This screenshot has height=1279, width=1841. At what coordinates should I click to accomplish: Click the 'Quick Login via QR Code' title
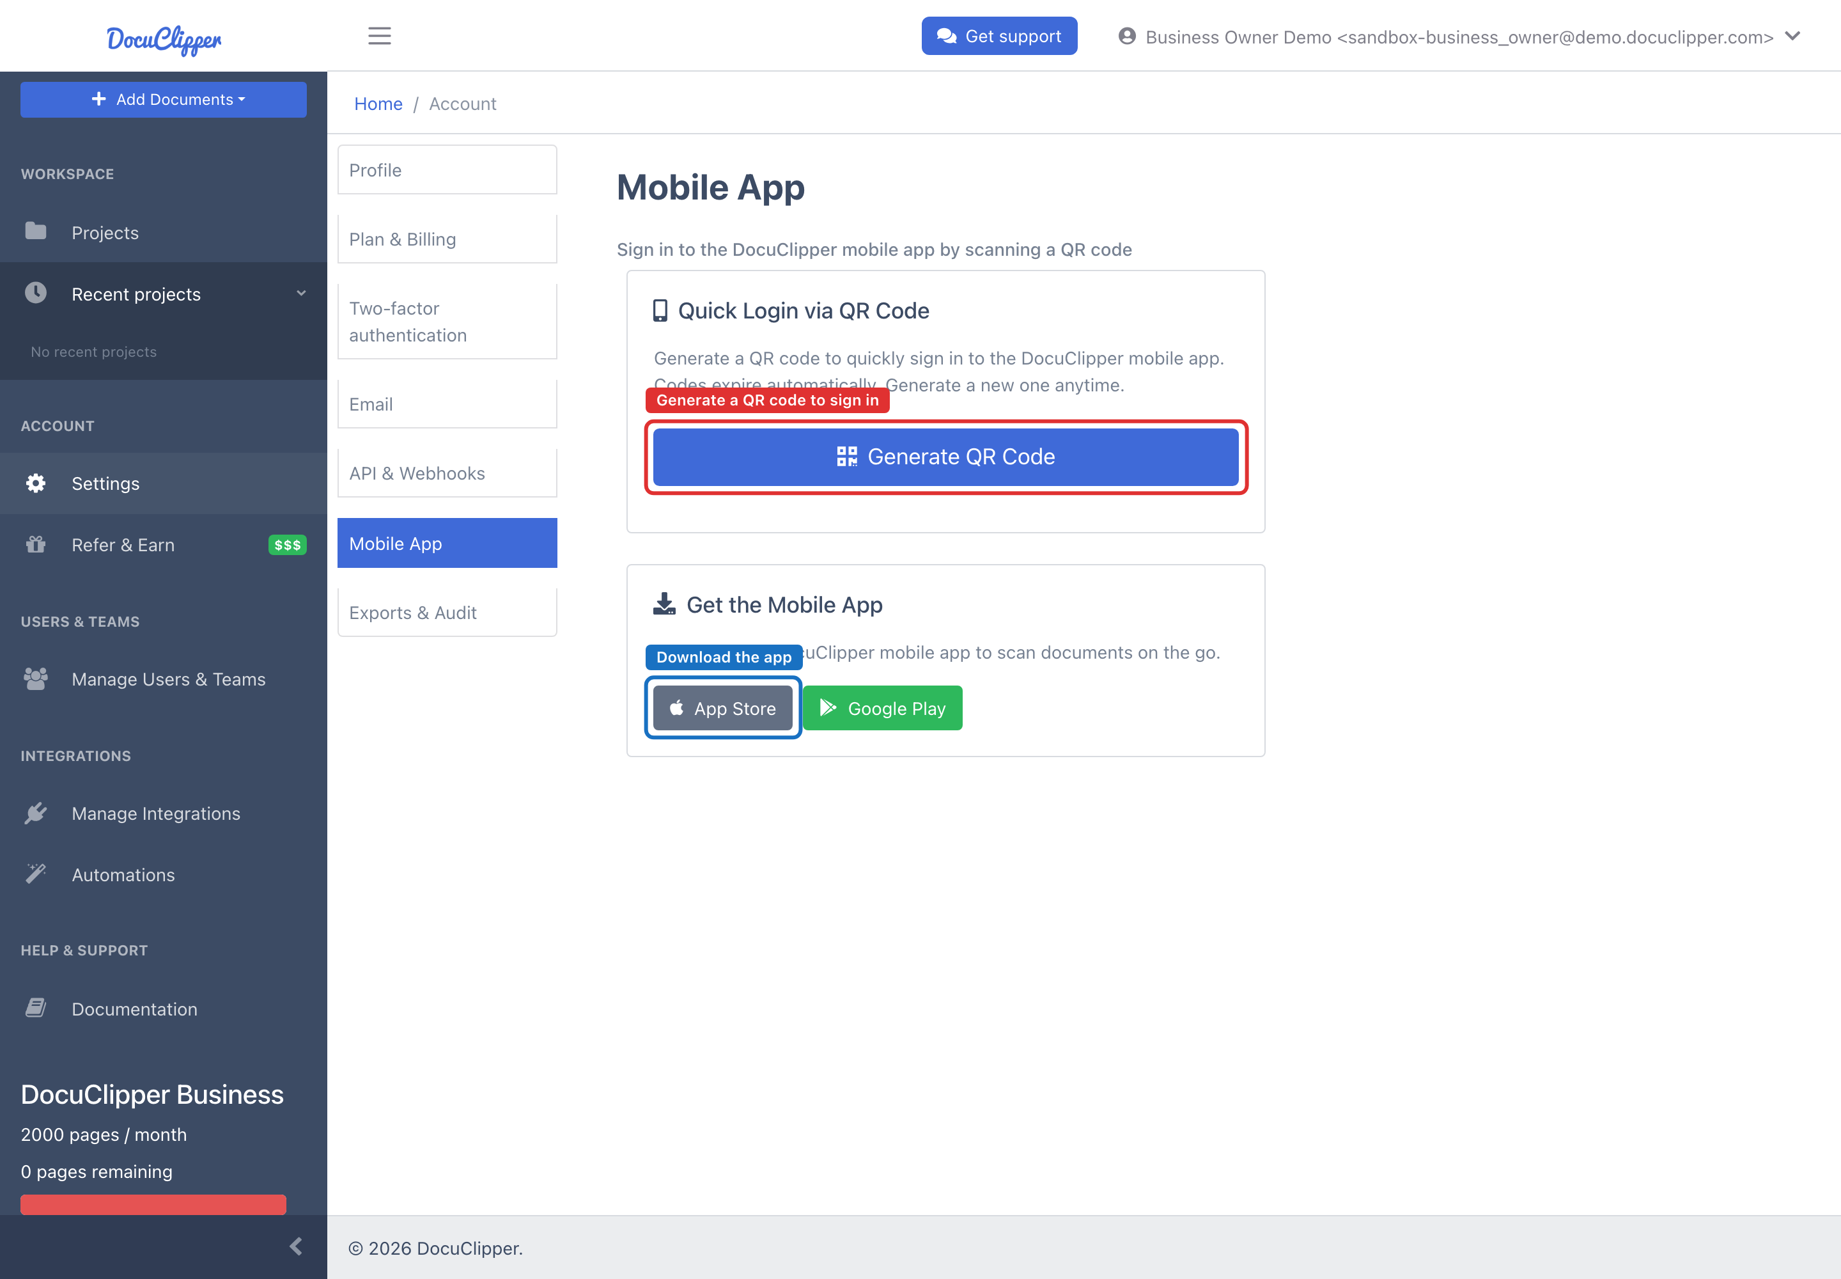coord(804,311)
